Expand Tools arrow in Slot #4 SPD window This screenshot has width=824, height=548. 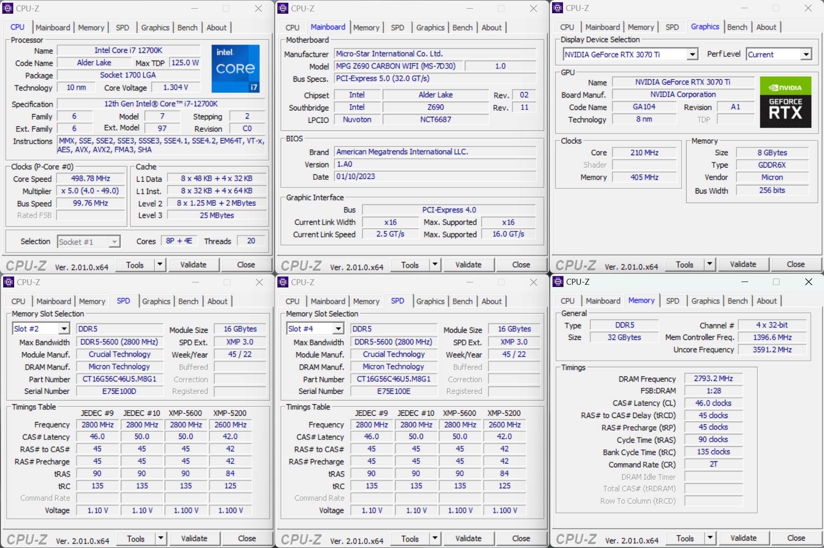(x=435, y=538)
